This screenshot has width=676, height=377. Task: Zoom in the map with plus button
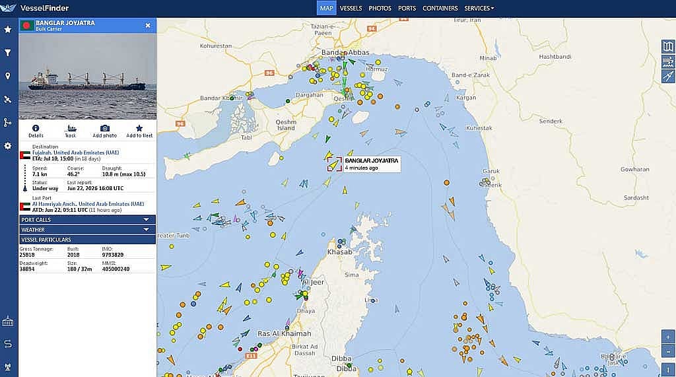tap(668, 337)
